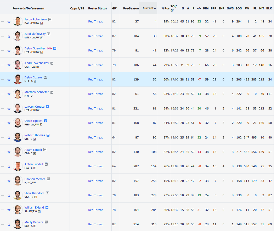Image resolution: width=277 pixels, height=231 pixels.
Task: Click the K badge under Shea Theodore
Action: click(36, 197)
